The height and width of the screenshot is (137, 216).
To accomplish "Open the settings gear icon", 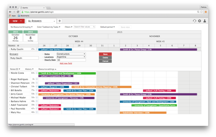I will click(x=199, y=21).
